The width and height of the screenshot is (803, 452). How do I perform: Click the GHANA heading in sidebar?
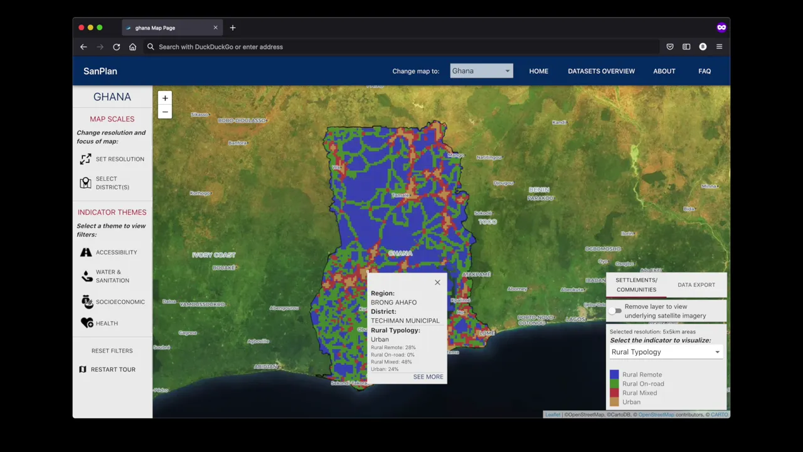[x=112, y=97]
